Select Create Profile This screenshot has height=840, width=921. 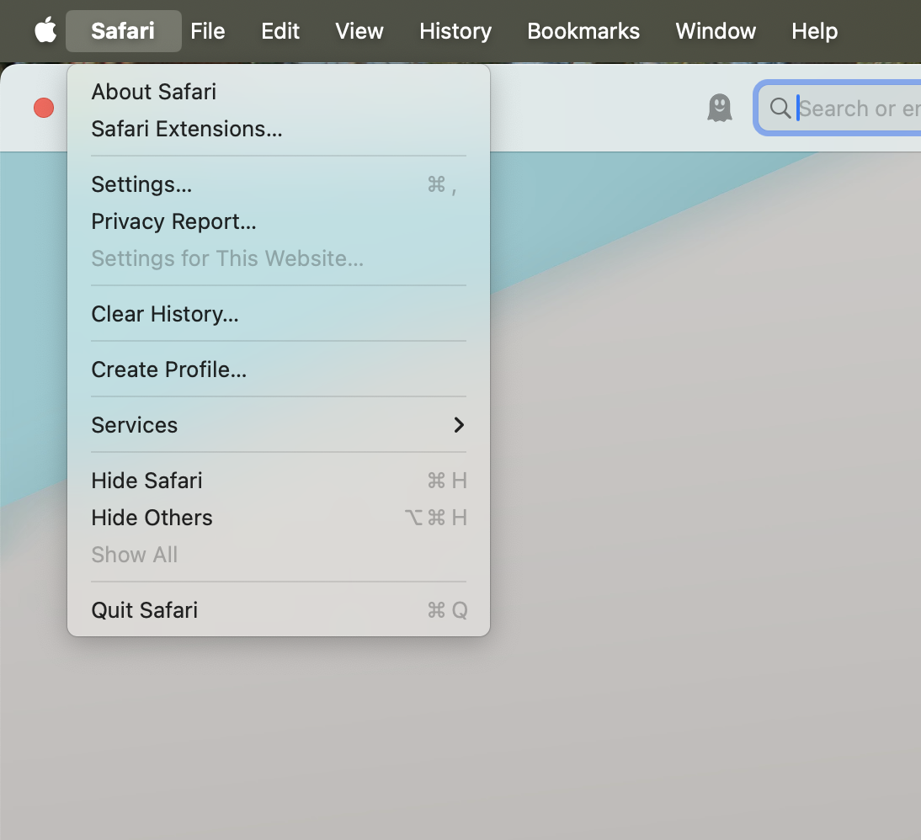click(168, 369)
